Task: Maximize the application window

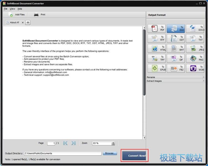Action: [201, 3]
